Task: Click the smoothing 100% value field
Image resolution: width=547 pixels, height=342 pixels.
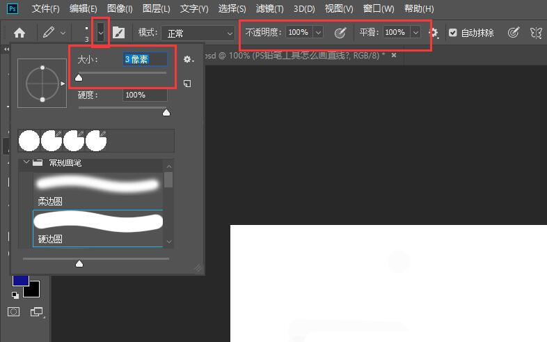Action: (x=396, y=32)
